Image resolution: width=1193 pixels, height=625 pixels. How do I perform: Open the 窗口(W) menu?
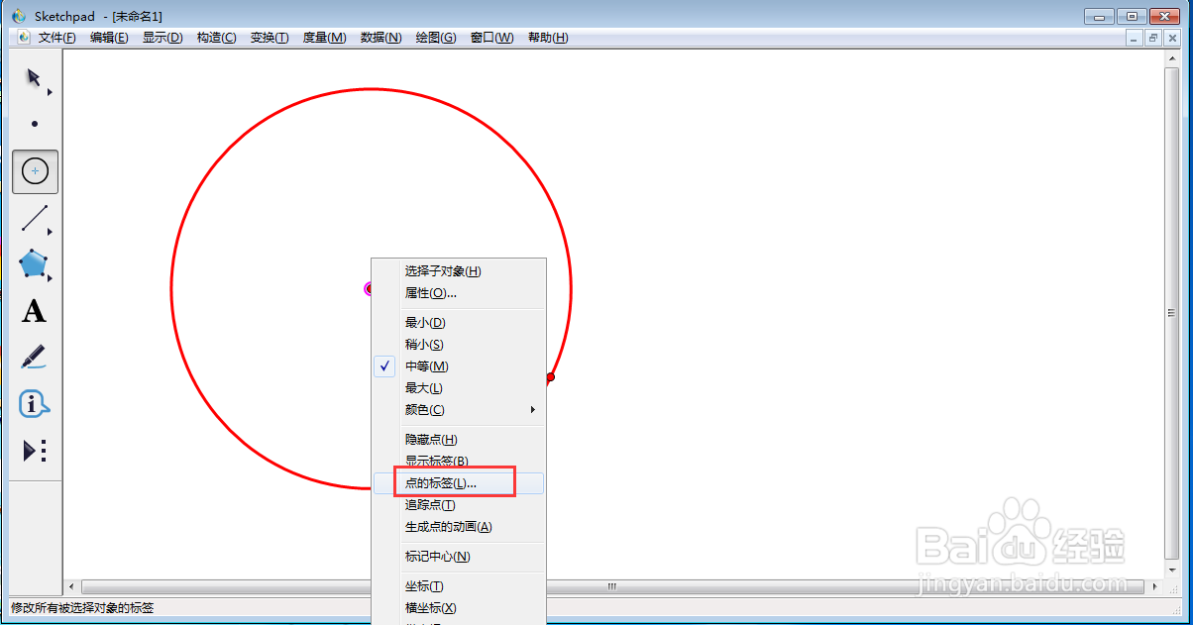tap(491, 38)
